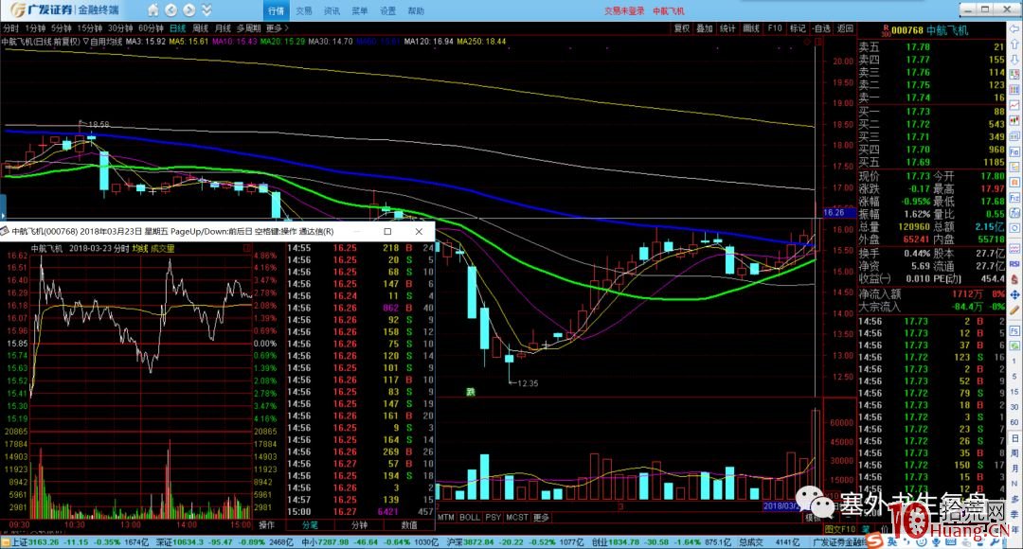Click the Sogou input method S icon
Viewport: 1023px width, 549px height.
point(876,541)
